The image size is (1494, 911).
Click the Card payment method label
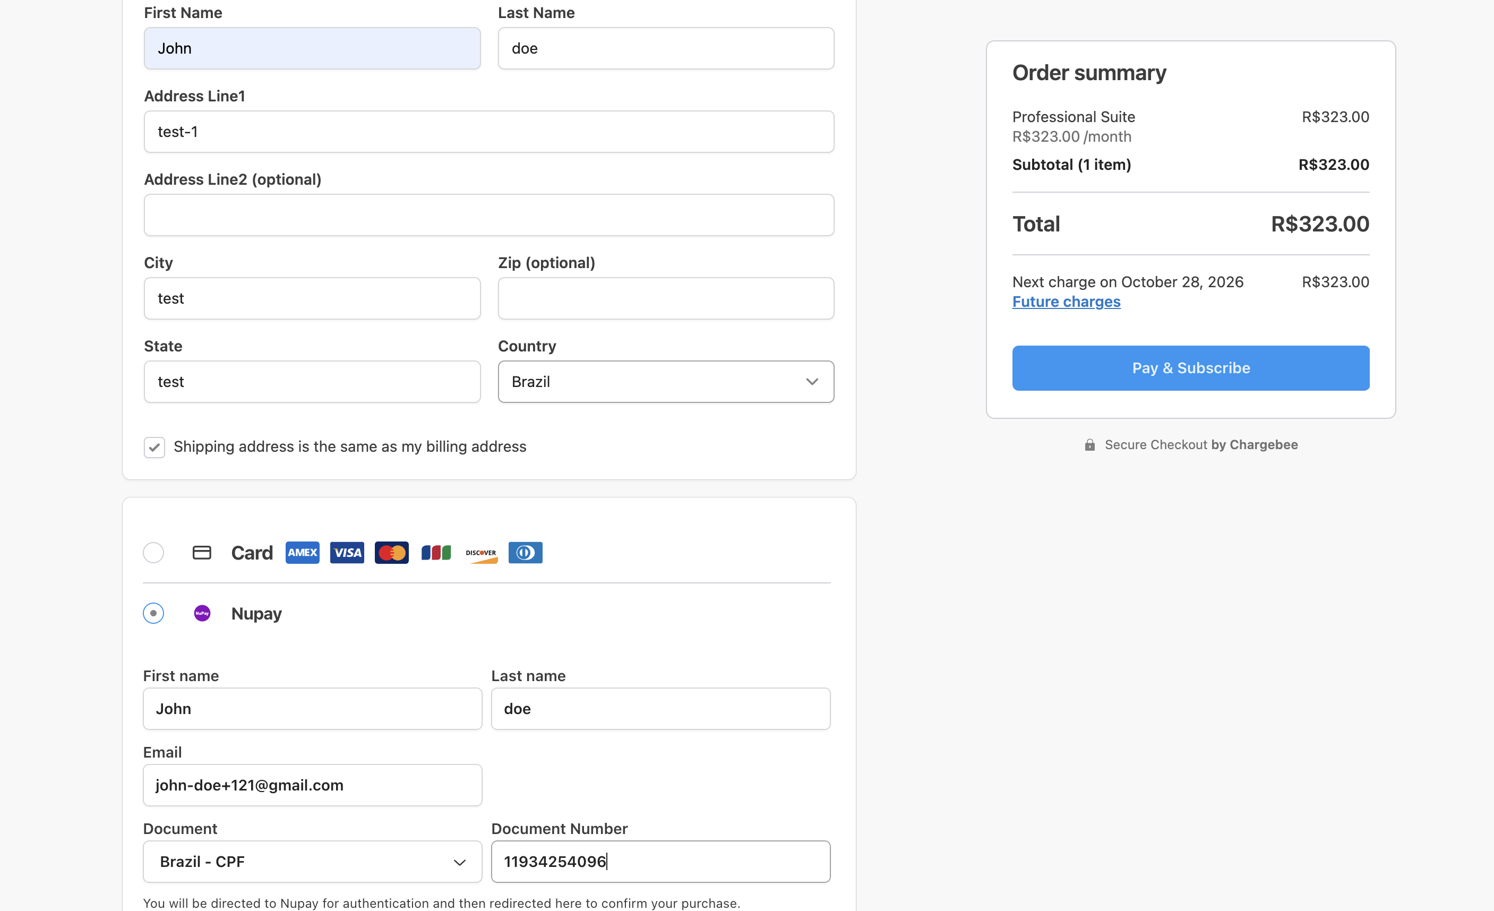click(x=252, y=553)
